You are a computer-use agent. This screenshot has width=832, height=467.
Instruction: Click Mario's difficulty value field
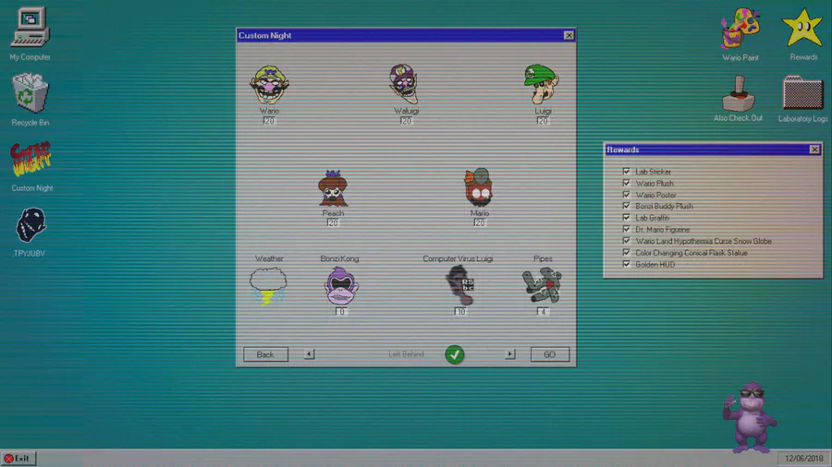[x=479, y=222]
